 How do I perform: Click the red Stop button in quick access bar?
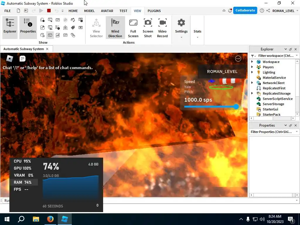(x=49, y=11)
